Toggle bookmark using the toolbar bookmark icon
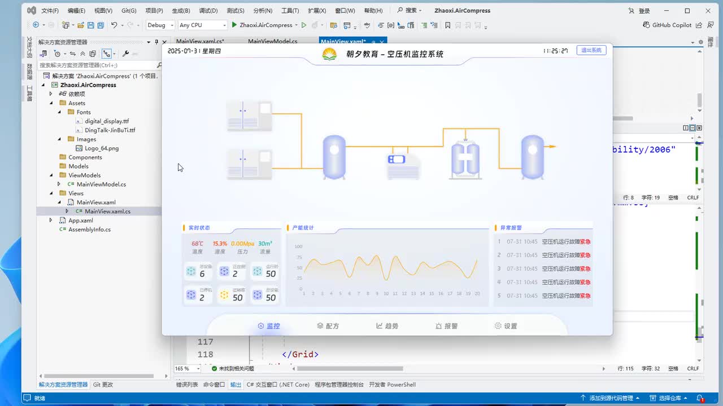This screenshot has width=723, height=406. [x=448, y=25]
